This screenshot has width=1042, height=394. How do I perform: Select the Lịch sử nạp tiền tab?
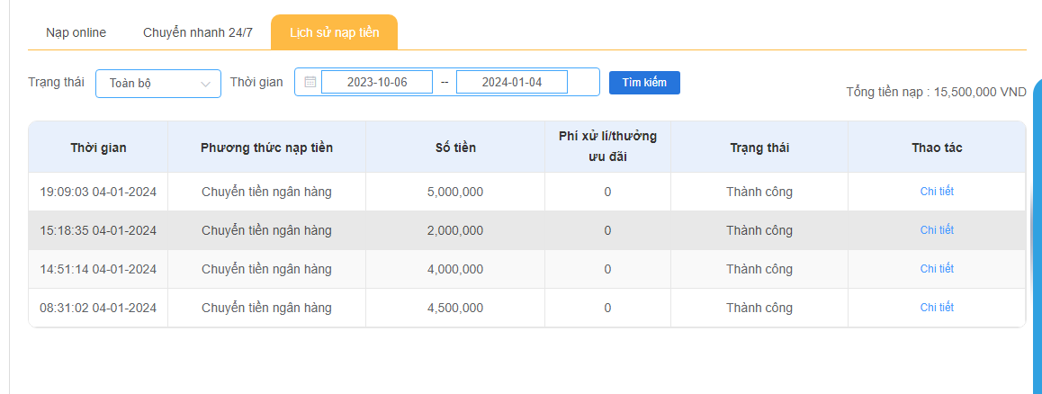pyautogui.click(x=334, y=32)
